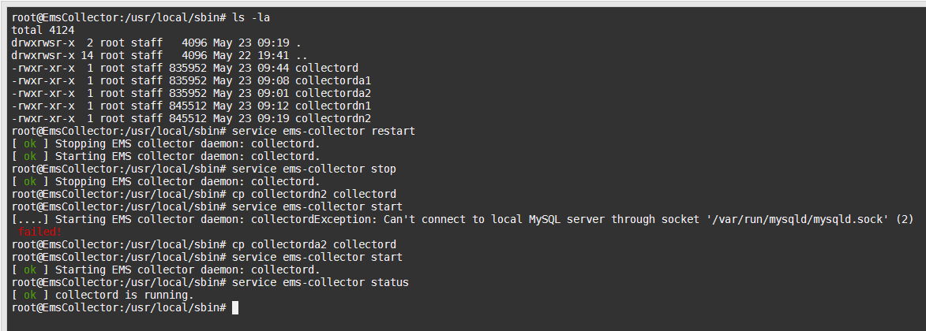Screen dimensions: 926x331
Task: Click the 'collectorda2' filename in the listing
Action: (333, 93)
